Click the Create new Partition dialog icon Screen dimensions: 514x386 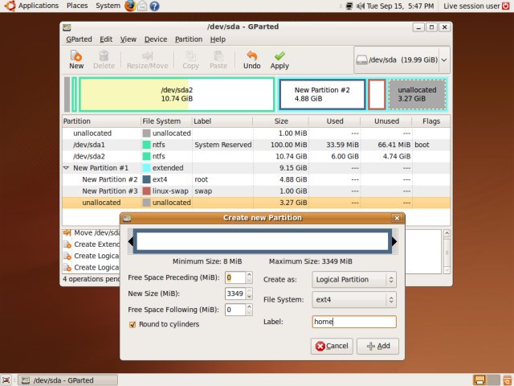point(127,218)
